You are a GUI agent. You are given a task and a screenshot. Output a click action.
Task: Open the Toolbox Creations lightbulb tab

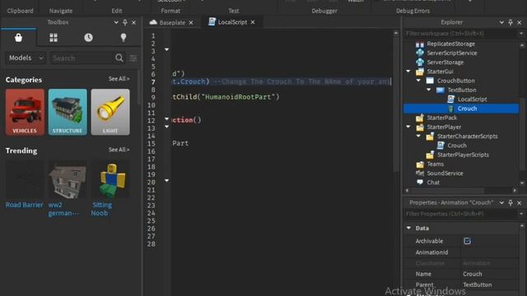click(124, 38)
